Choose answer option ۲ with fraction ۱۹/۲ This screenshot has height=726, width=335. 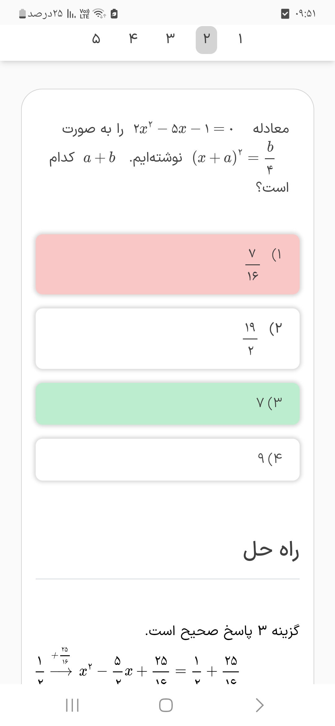click(167, 338)
